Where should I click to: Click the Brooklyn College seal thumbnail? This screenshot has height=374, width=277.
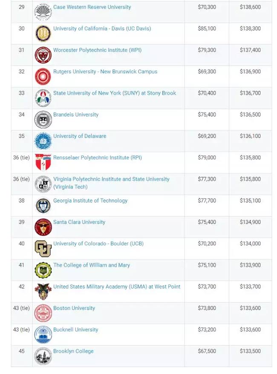[43, 356]
